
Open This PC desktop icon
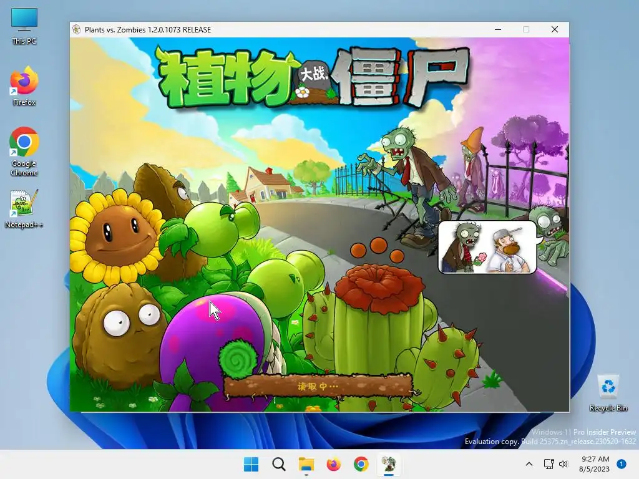pyautogui.click(x=24, y=26)
